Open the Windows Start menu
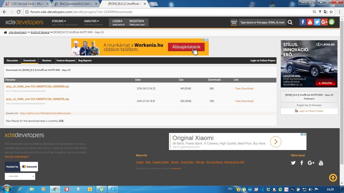The width and height of the screenshot is (344, 193). tap(6, 189)
